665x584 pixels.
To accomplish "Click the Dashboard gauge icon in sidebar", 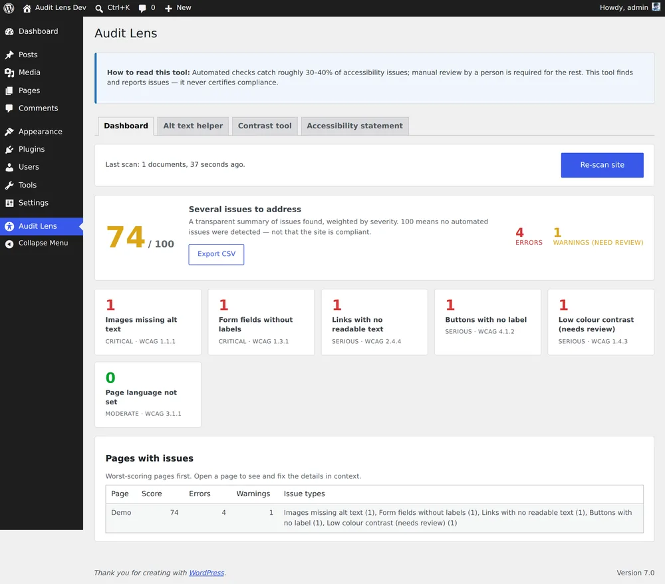I will click(9, 31).
